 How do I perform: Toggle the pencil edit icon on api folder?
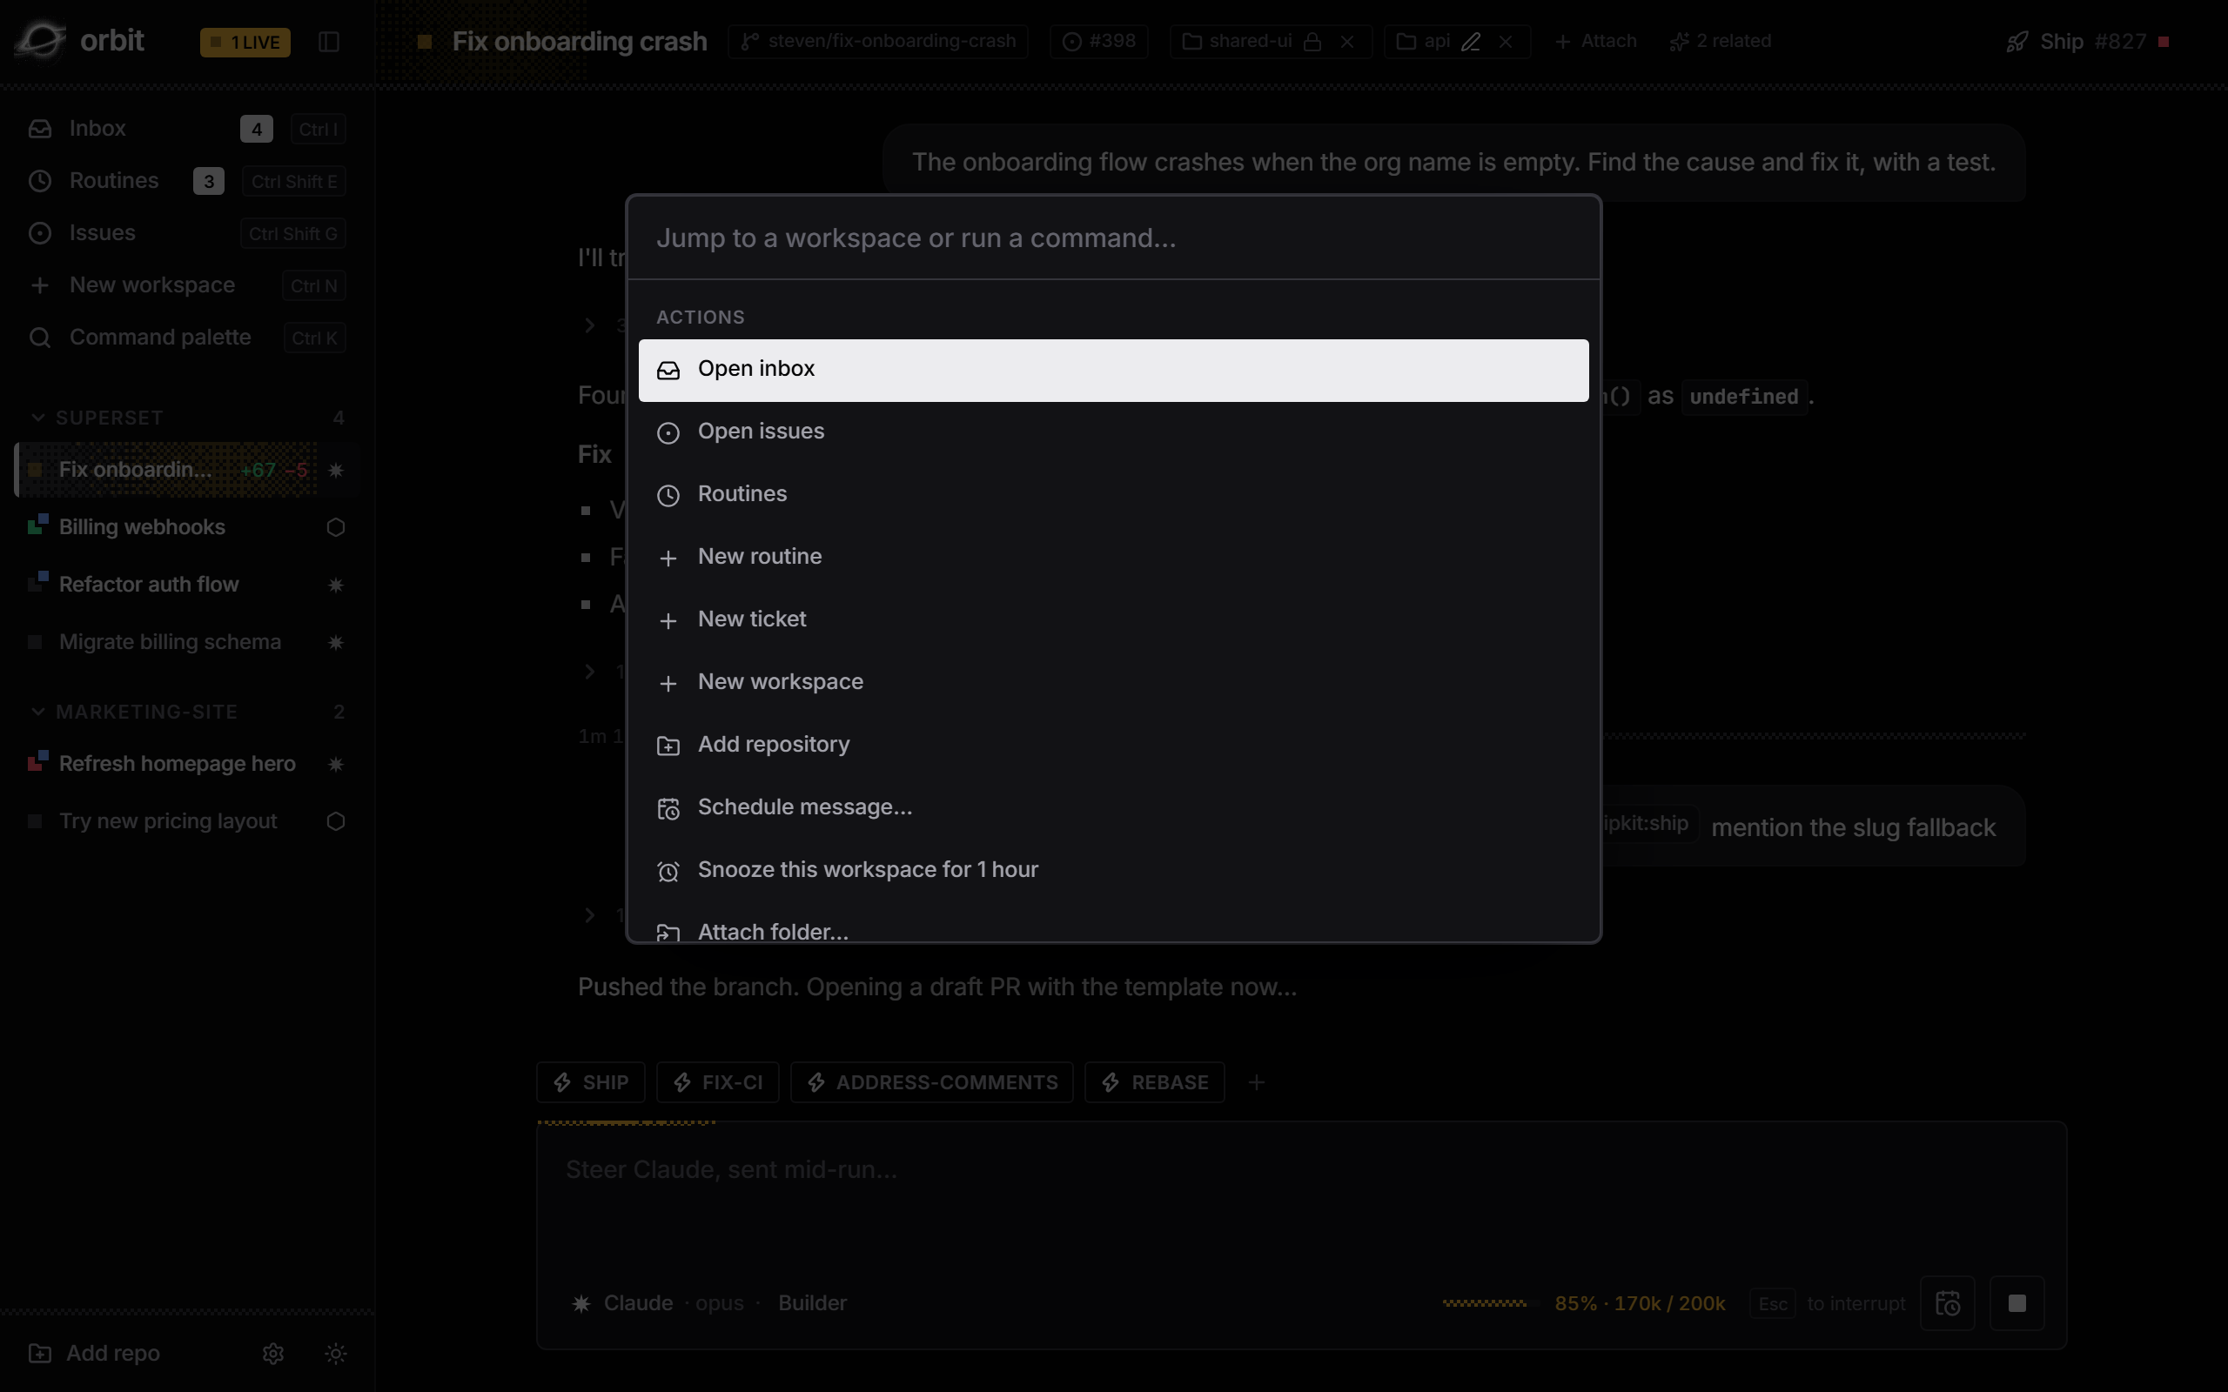click(x=1470, y=42)
